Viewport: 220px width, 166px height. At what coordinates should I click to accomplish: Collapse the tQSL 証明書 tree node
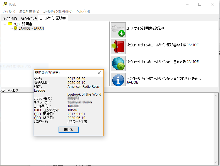pyautogui.click(x=5, y=24)
